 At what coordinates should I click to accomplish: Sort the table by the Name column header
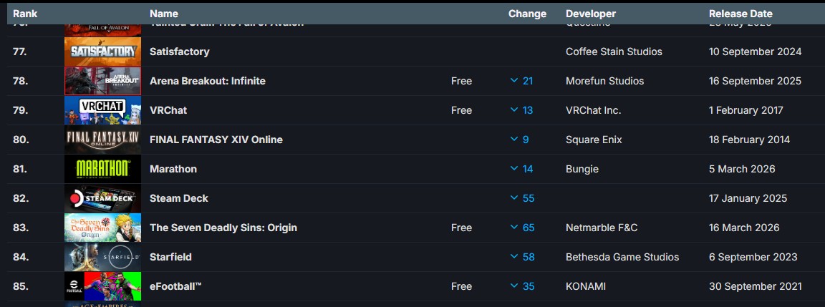click(163, 14)
